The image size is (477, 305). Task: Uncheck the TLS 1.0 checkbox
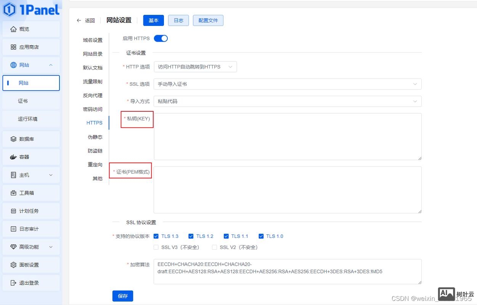tap(261, 236)
